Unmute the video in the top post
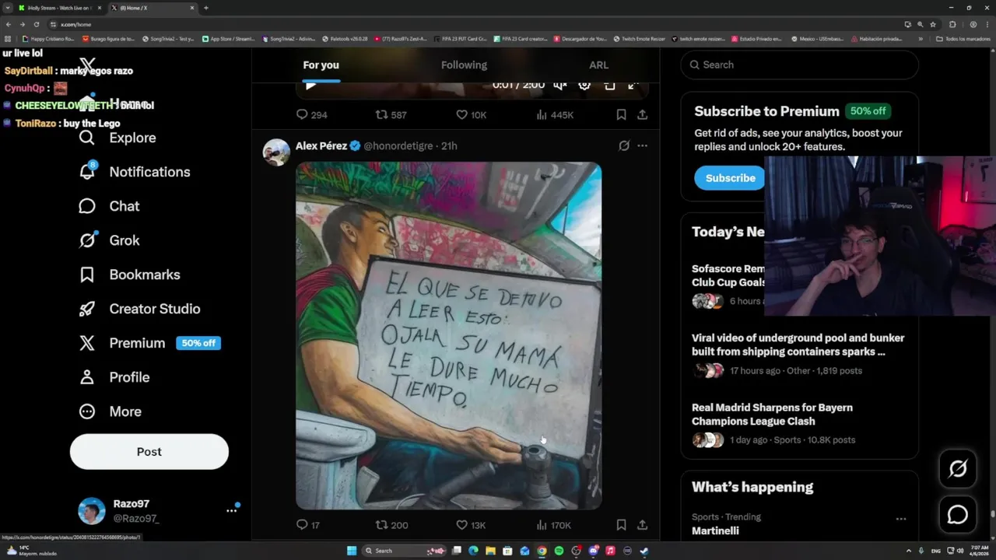The width and height of the screenshot is (996, 560). [x=560, y=85]
